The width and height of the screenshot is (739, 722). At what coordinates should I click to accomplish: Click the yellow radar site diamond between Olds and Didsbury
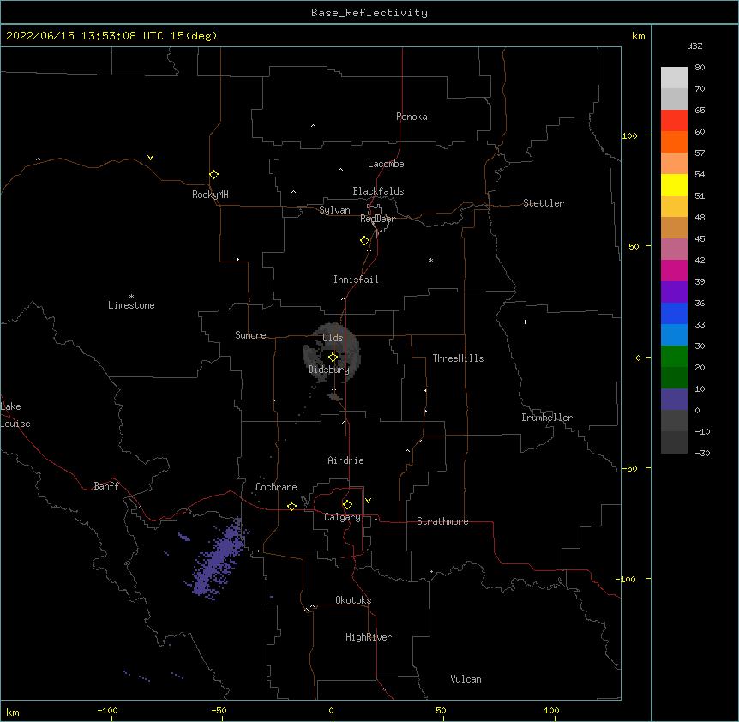[x=333, y=358]
